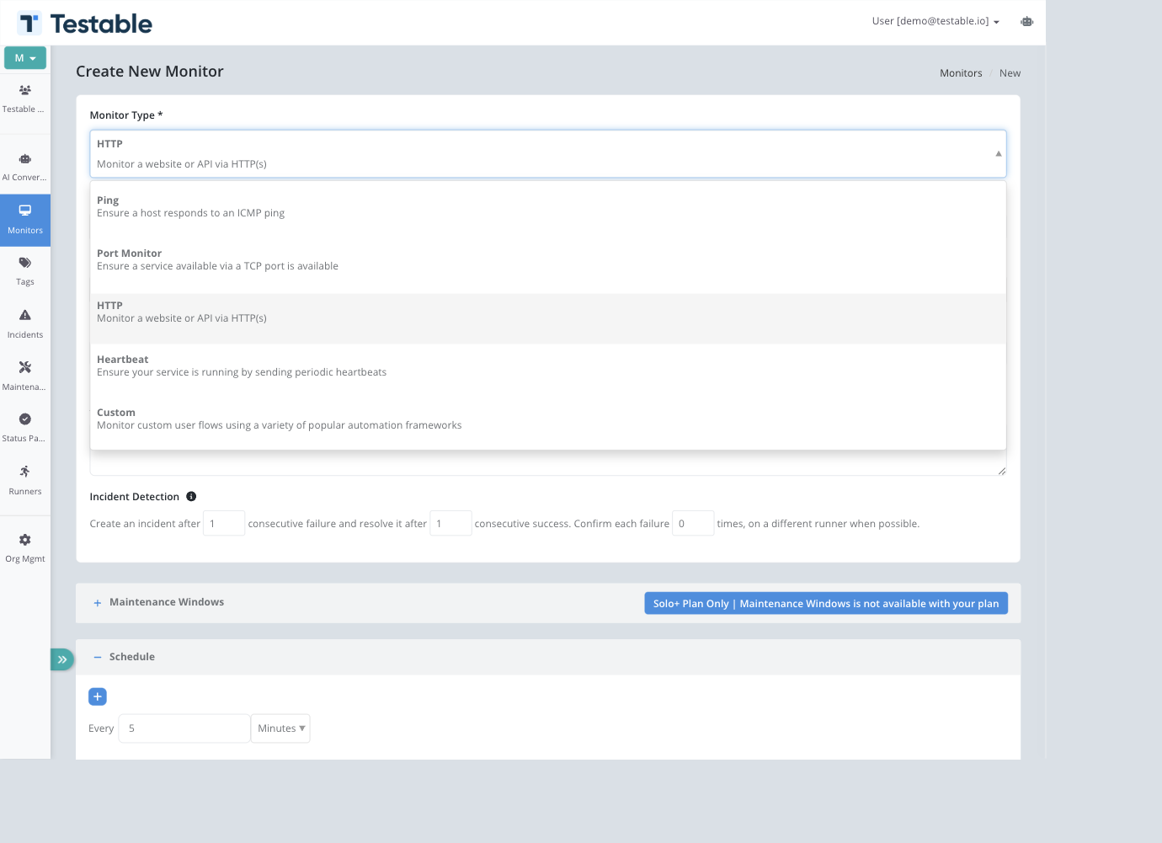Click the consecutive success count field
The height and width of the screenshot is (843, 1162).
coord(450,523)
